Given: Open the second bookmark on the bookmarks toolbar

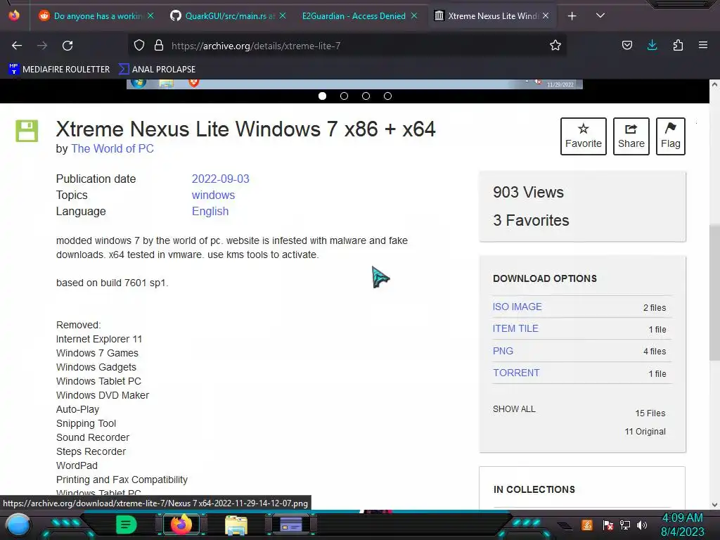Looking at the screenshot, I should [x=157, y=70].
